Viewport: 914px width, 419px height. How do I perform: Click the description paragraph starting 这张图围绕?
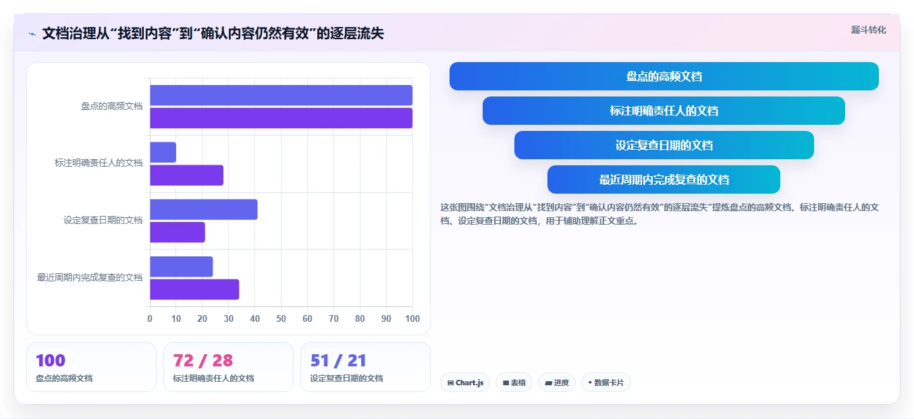pos(660,214)
